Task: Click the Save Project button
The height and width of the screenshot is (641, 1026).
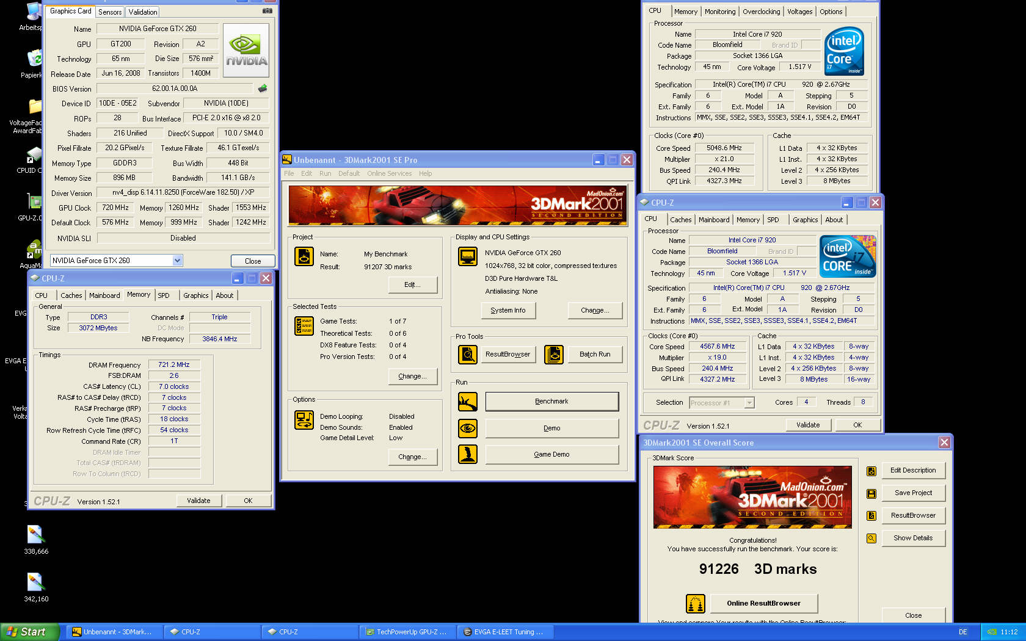Action: 913,493
